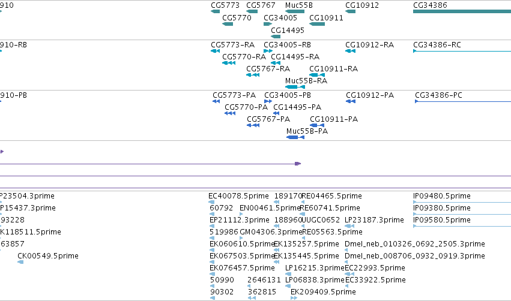Click transcript CG14495-RA label

click(295, 56)
